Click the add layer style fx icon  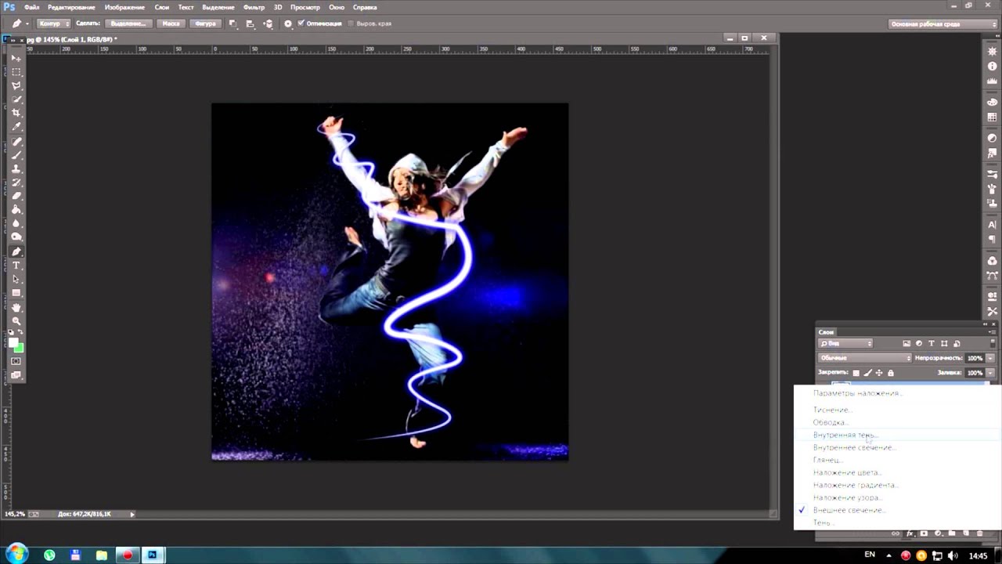(910, 533)
